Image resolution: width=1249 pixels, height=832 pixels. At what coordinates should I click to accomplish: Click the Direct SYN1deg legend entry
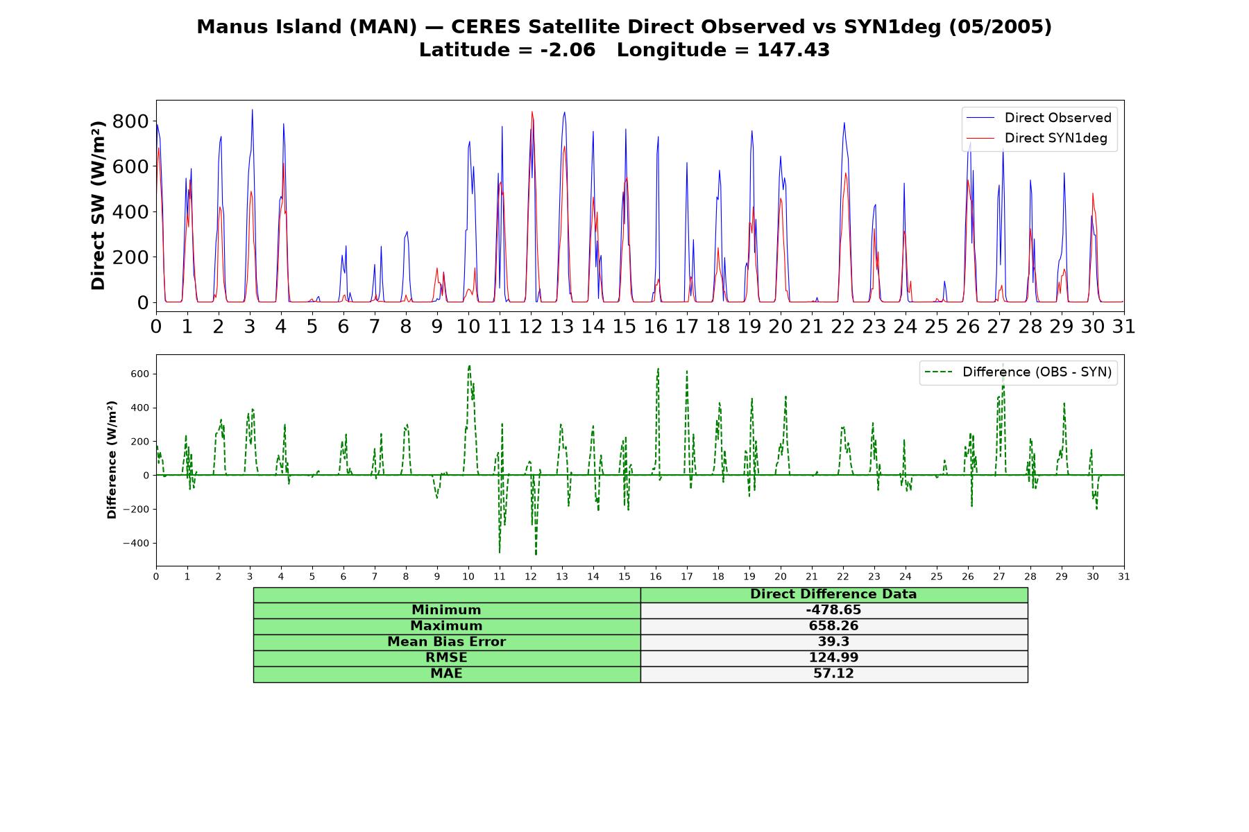click(1037, 138)
